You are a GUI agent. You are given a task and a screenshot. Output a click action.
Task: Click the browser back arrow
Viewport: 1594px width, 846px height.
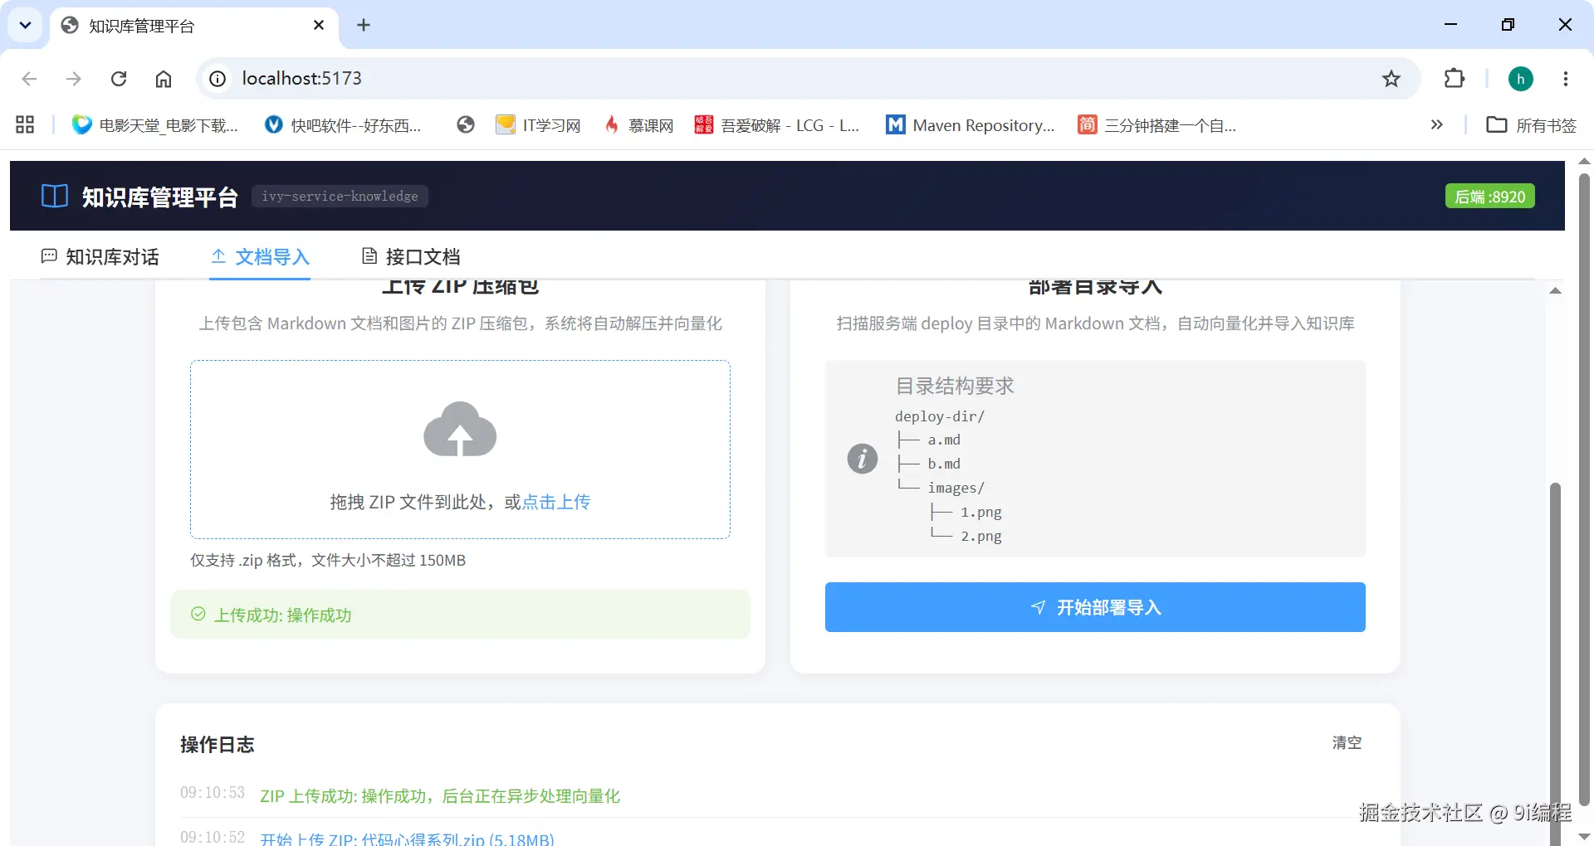tap(30, 79)
